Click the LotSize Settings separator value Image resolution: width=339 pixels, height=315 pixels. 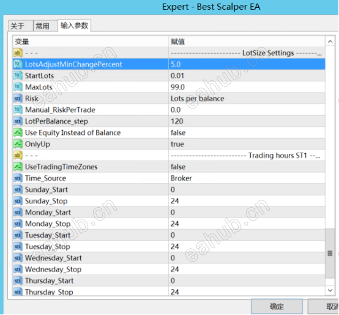[x=247, y=53]
